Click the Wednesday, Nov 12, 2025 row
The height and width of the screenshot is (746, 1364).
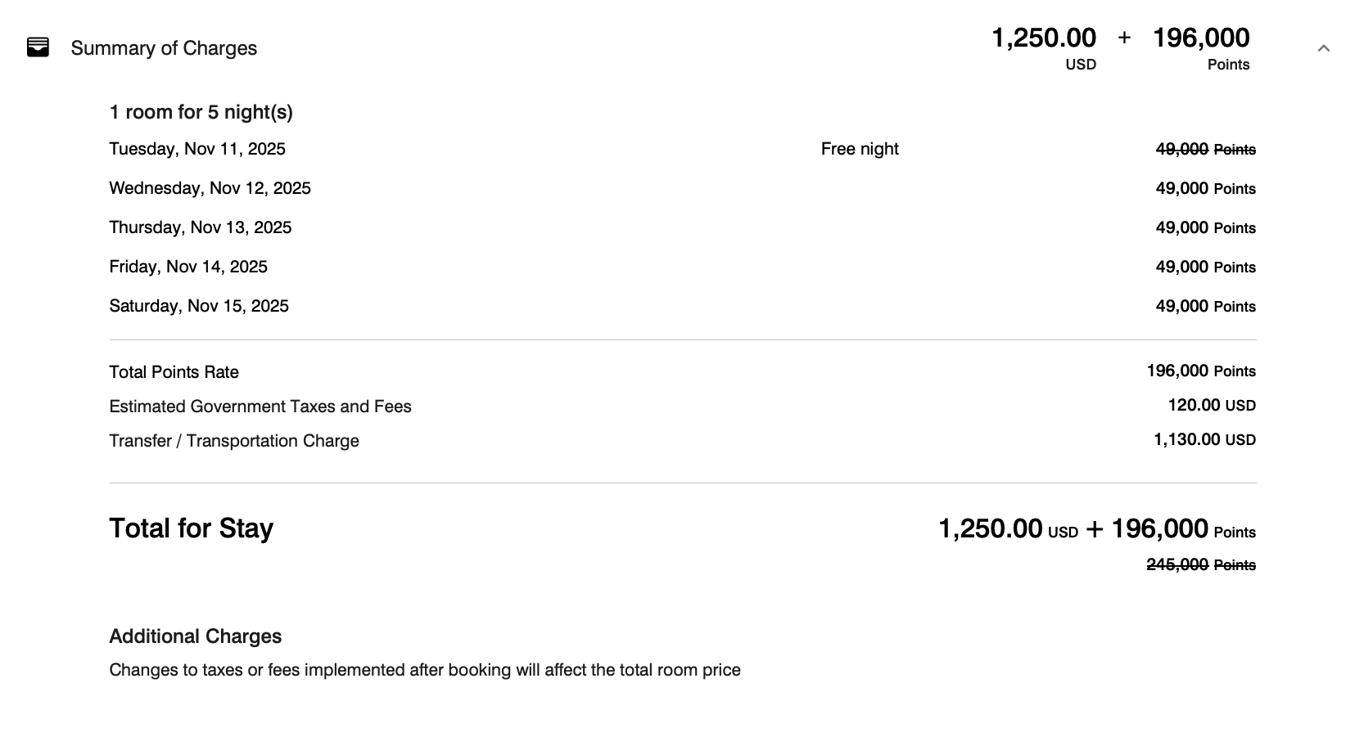(x=683, y=188)
